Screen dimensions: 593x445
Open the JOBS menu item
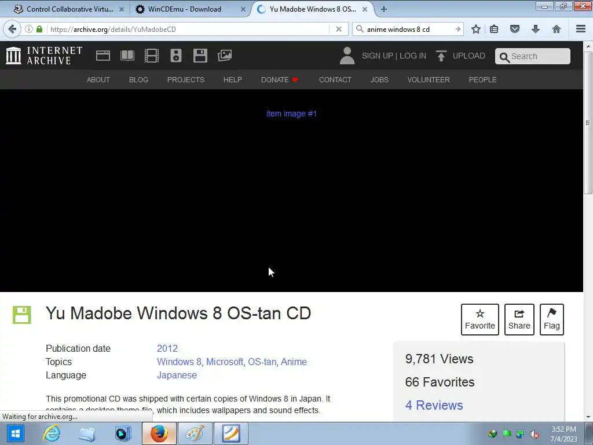point(379,80)
